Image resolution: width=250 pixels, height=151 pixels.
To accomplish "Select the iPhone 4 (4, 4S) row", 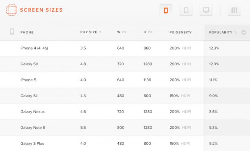I will click(125, 48).
